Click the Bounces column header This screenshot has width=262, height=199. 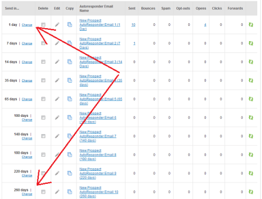pyautogui.click(x=148, y=8)
